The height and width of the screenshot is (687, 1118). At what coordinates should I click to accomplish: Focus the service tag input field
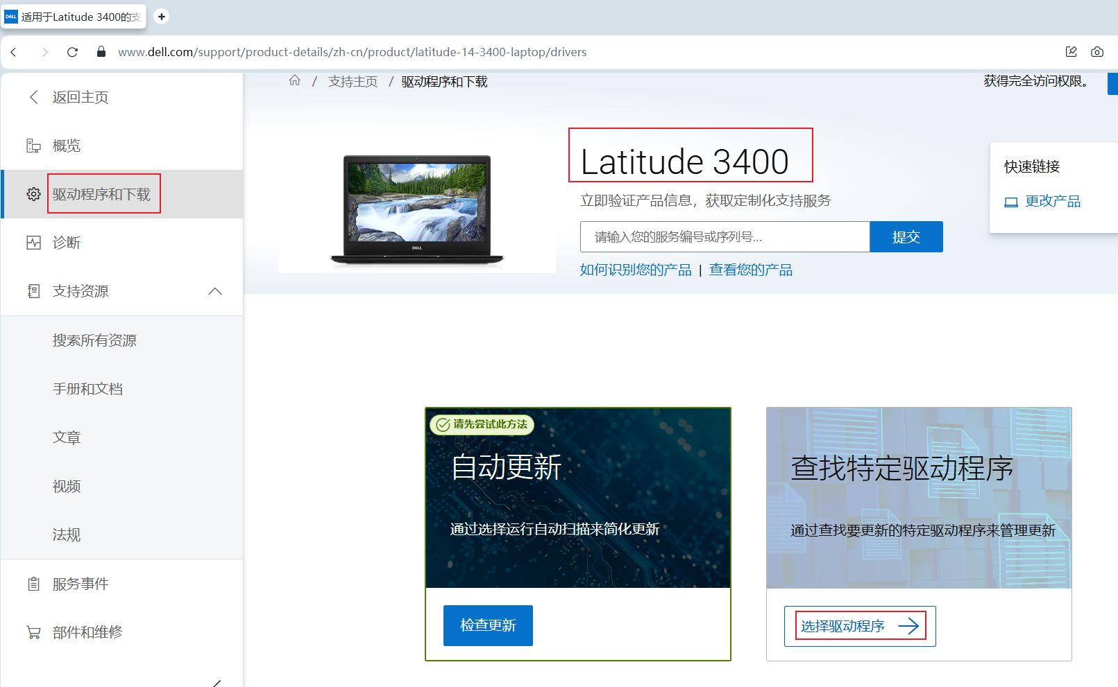pyautogui.click(x=725, y=237)
